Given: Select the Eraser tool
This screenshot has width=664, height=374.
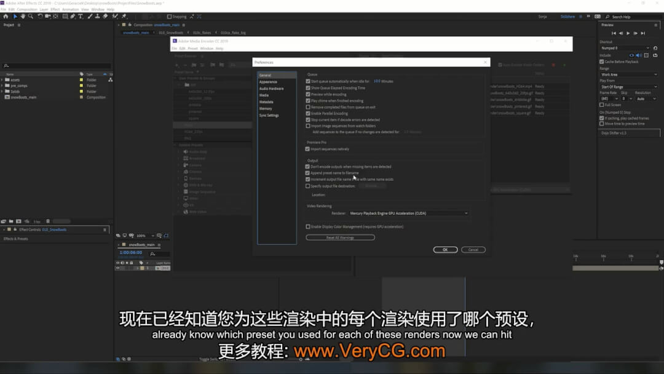Looking at the screenshot, I should (105, 17).
